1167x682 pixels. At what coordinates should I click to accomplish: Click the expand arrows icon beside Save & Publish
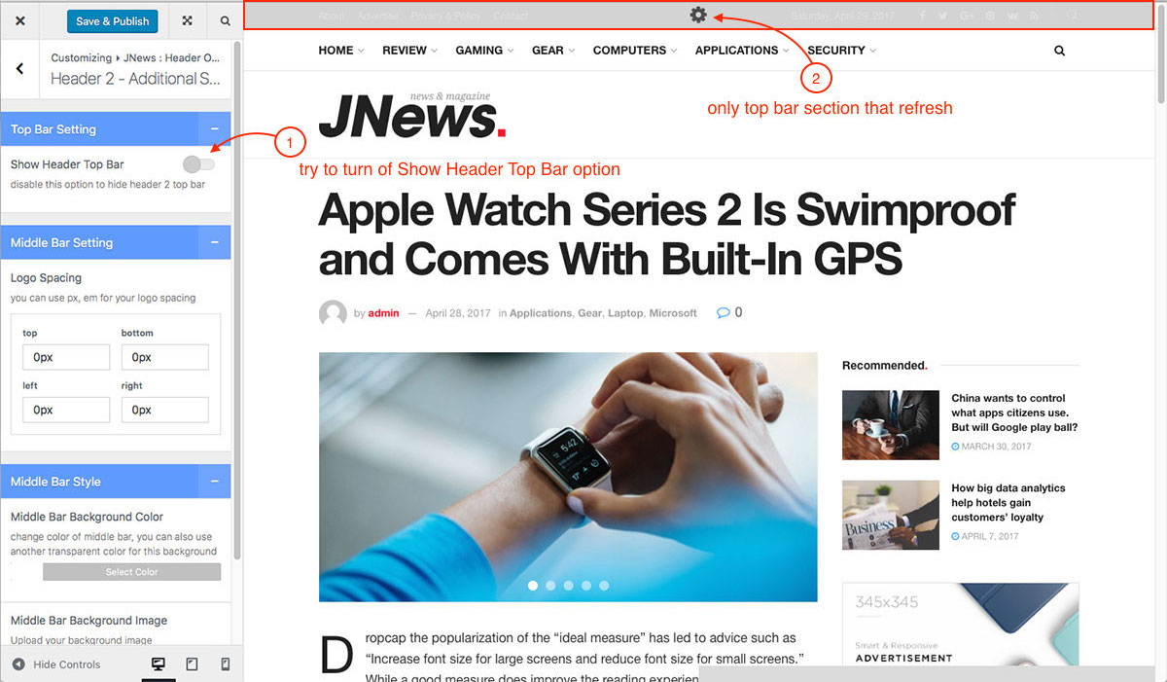coord(187,20)
